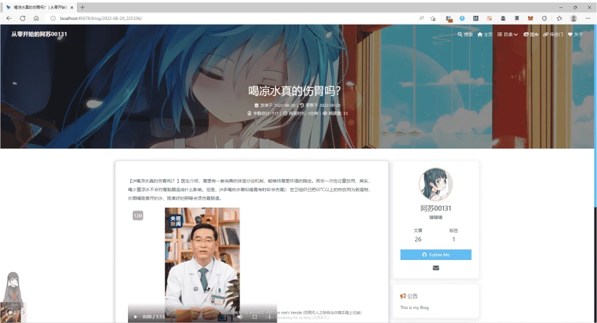Play the embedded video

point(135,316)
